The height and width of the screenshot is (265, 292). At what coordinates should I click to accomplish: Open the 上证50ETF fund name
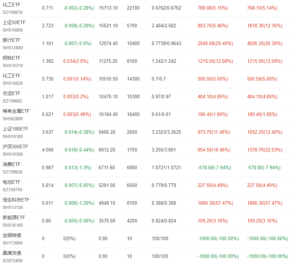click(x=14, y=22)
